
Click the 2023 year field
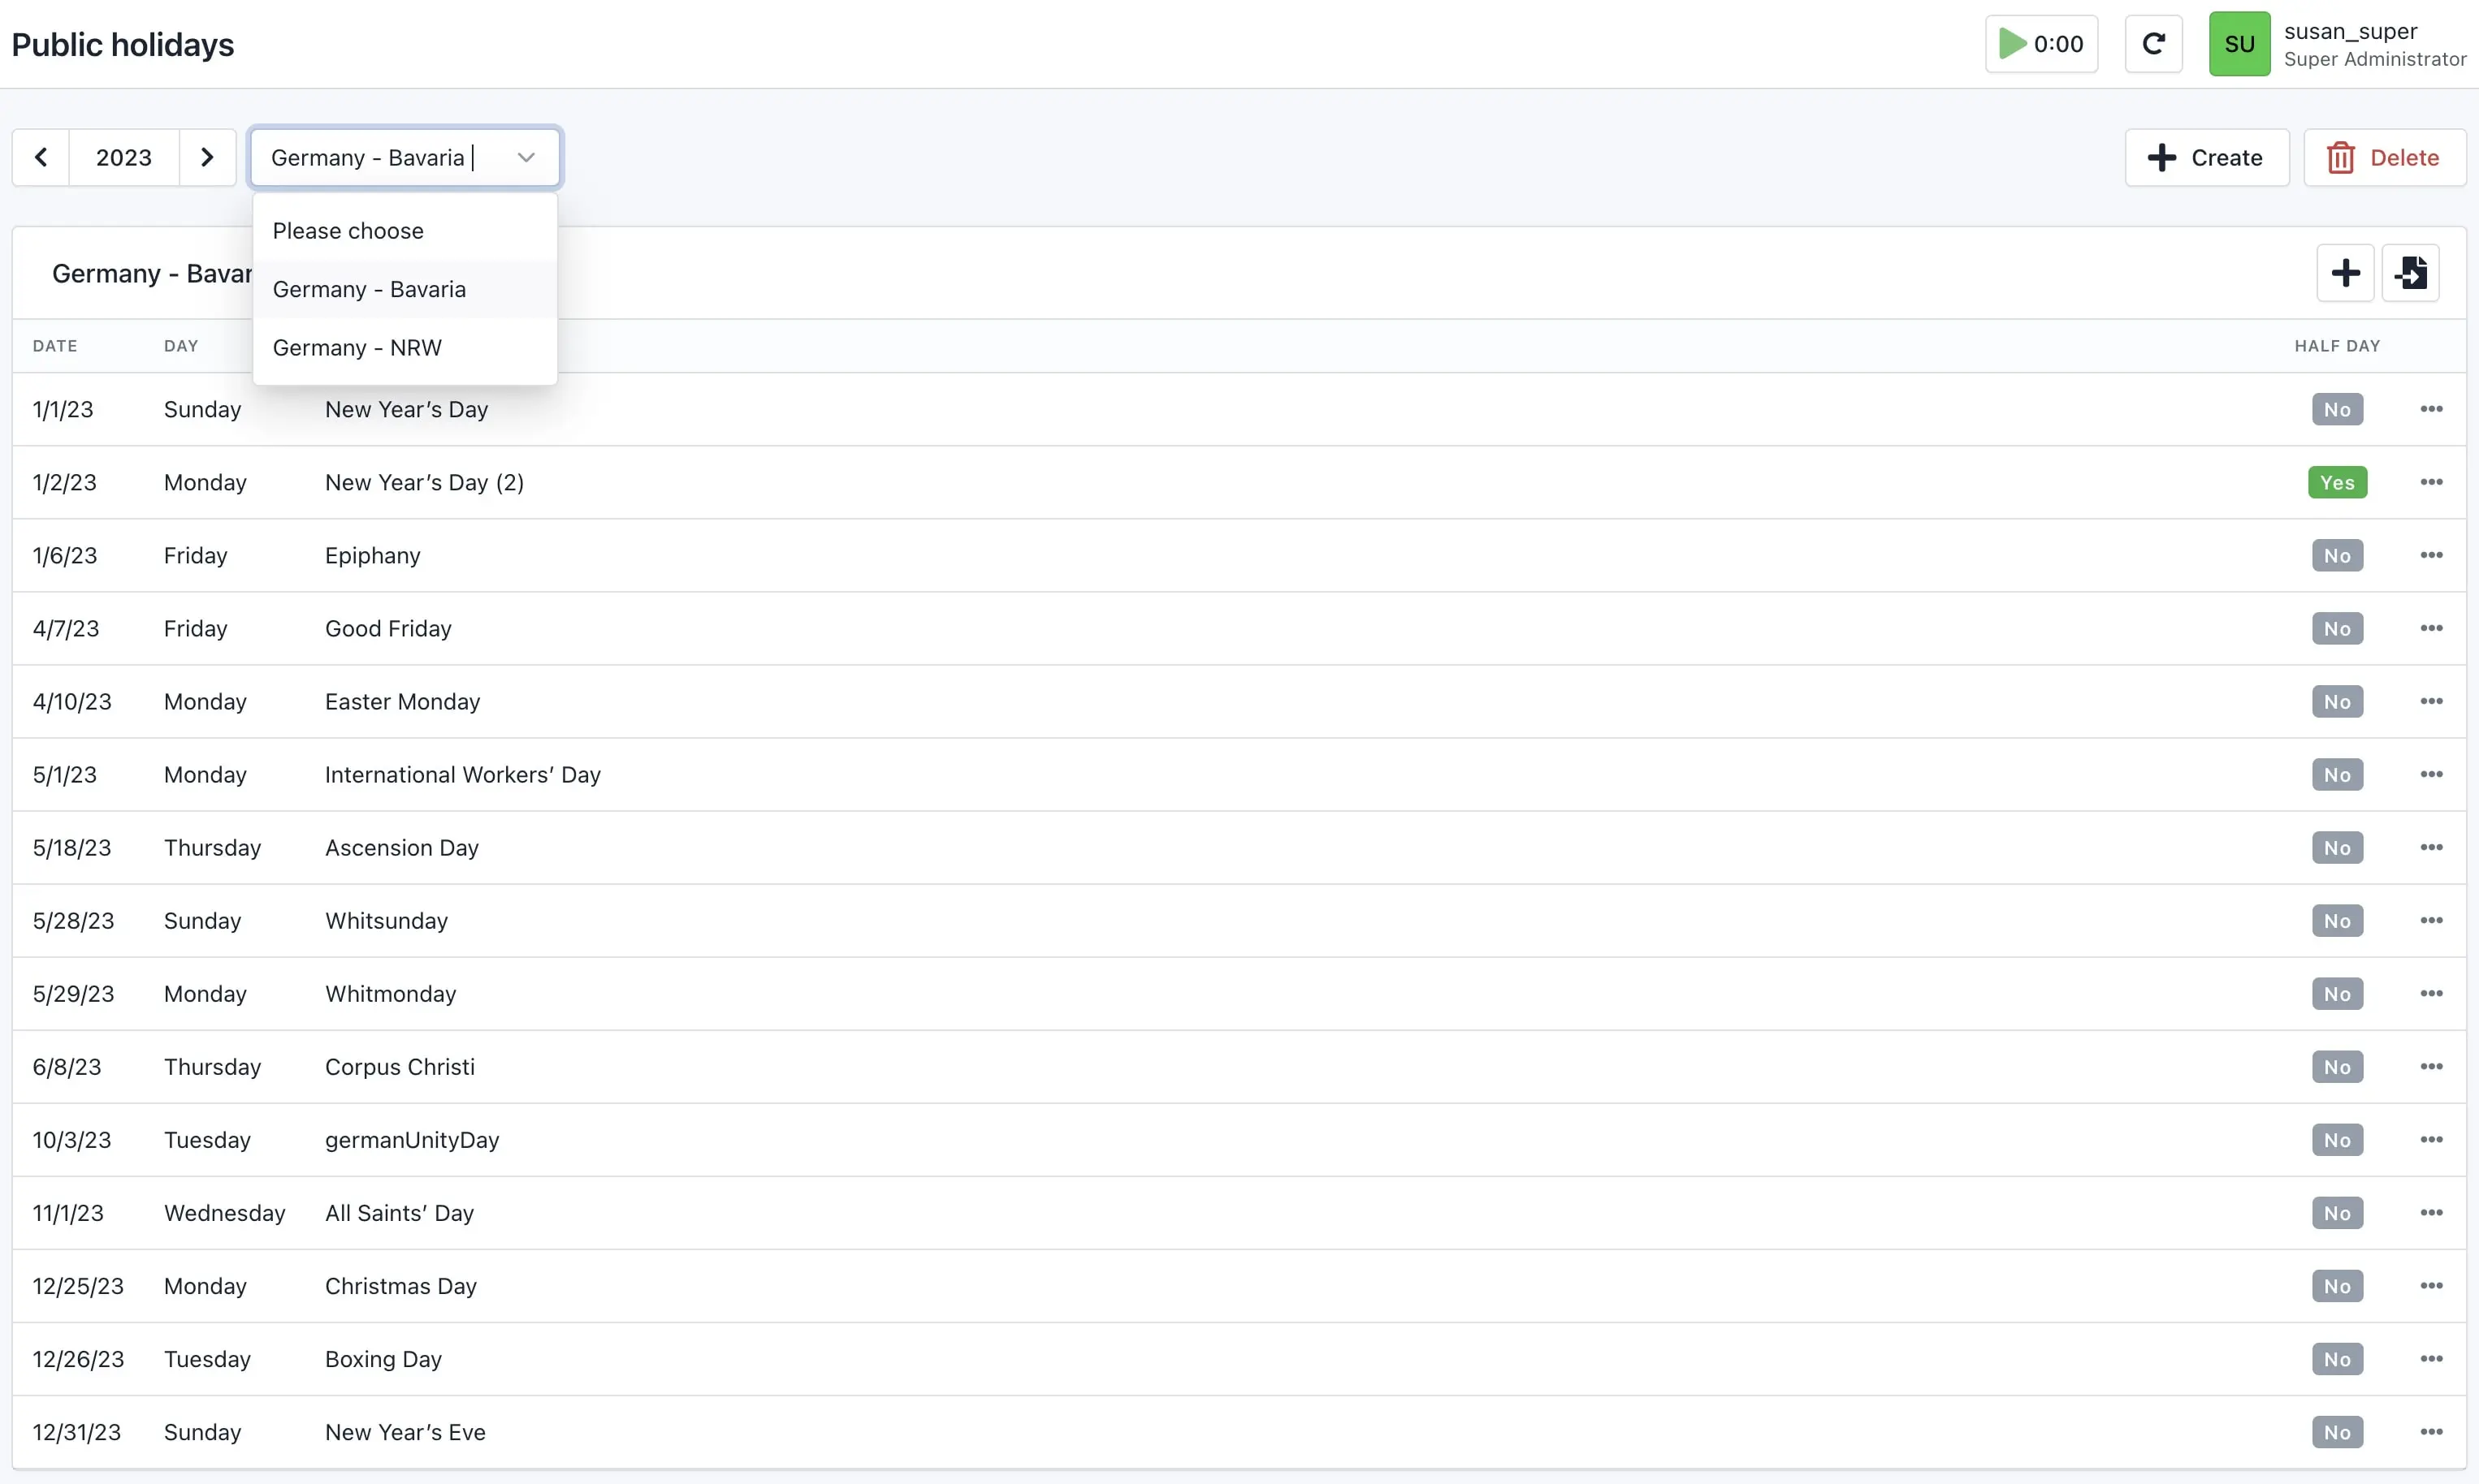pos(124,158)
